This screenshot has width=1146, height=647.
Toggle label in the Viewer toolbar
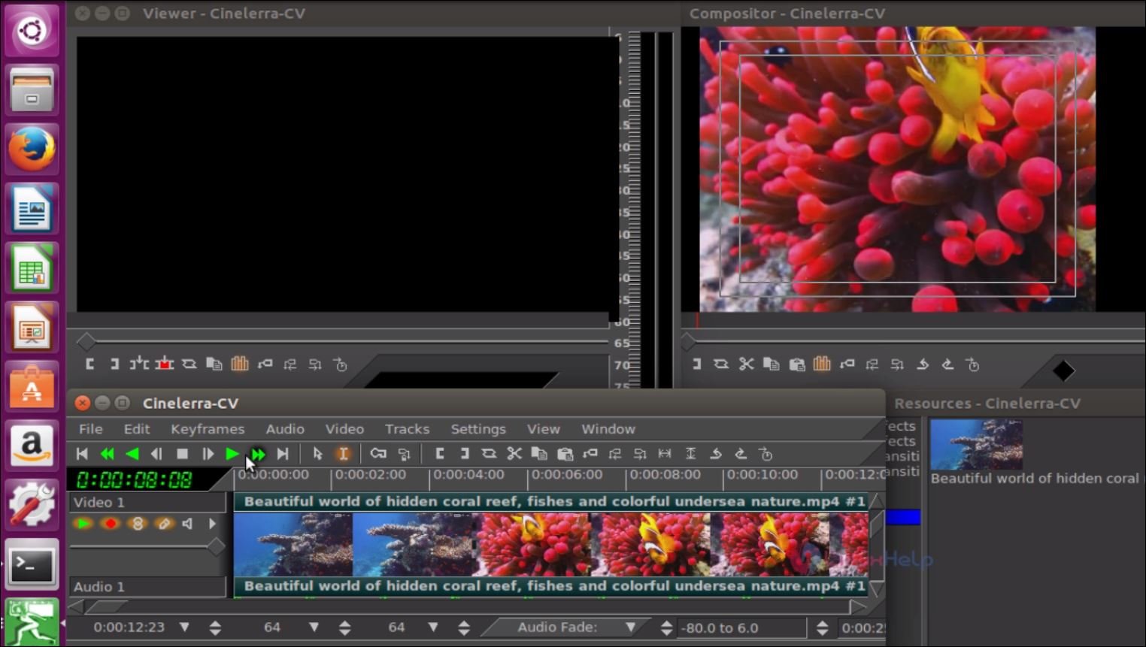[265, 364]
